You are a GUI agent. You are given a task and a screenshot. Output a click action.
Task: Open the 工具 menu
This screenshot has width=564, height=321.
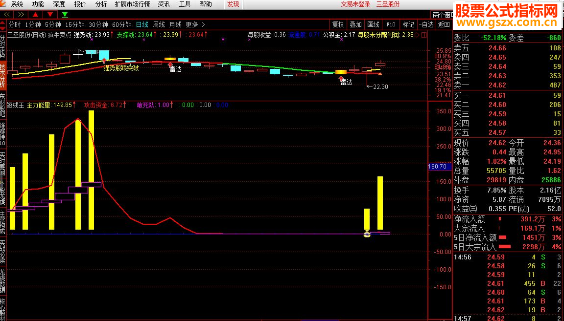(x=185, y=4)
